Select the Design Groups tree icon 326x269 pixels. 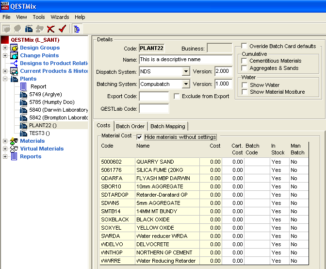click(14, 48)
